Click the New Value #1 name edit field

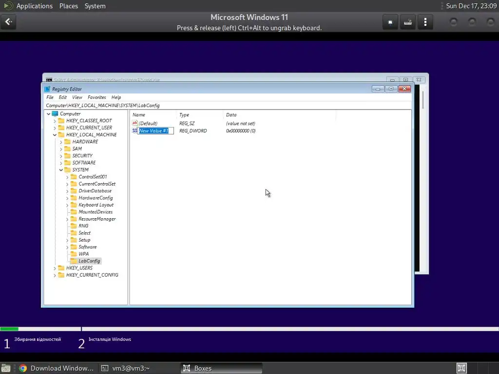coord(156,131)
